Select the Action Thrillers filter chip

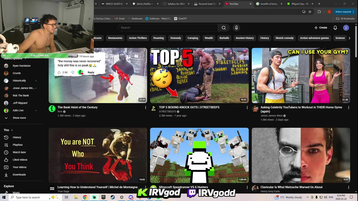point(138,38)
